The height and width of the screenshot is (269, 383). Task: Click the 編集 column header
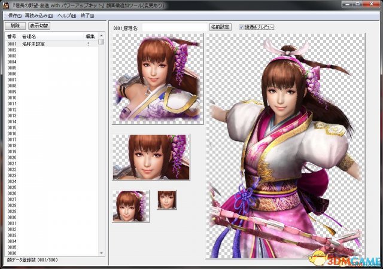pos(90,36)
